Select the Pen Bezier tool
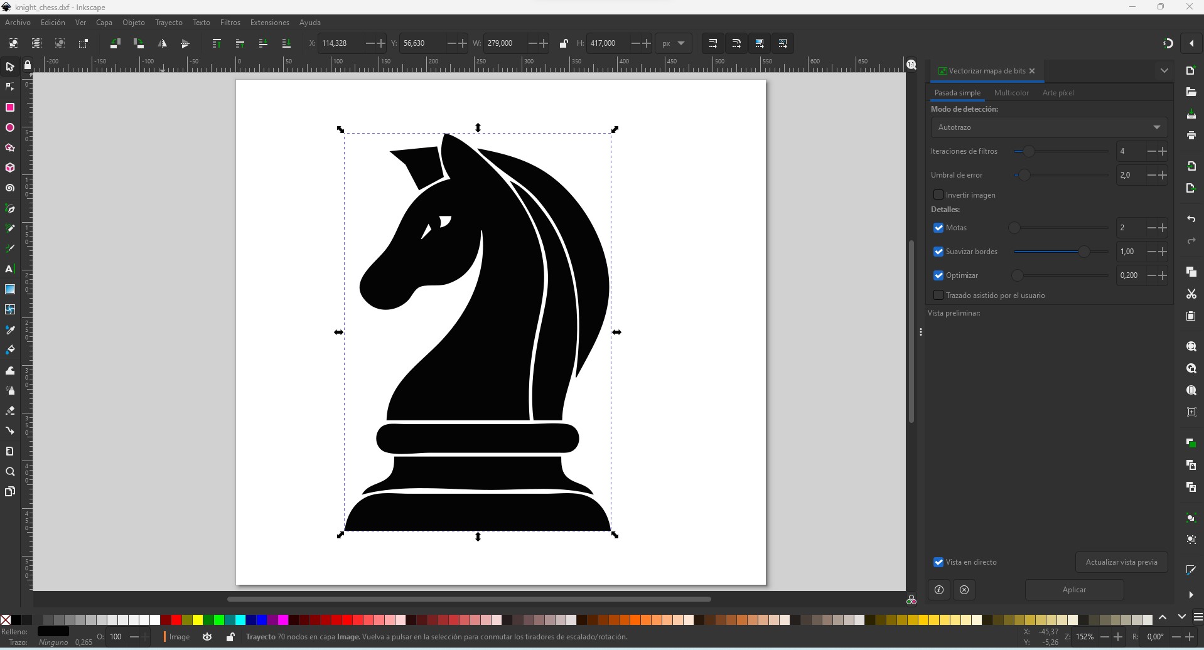 10,209
